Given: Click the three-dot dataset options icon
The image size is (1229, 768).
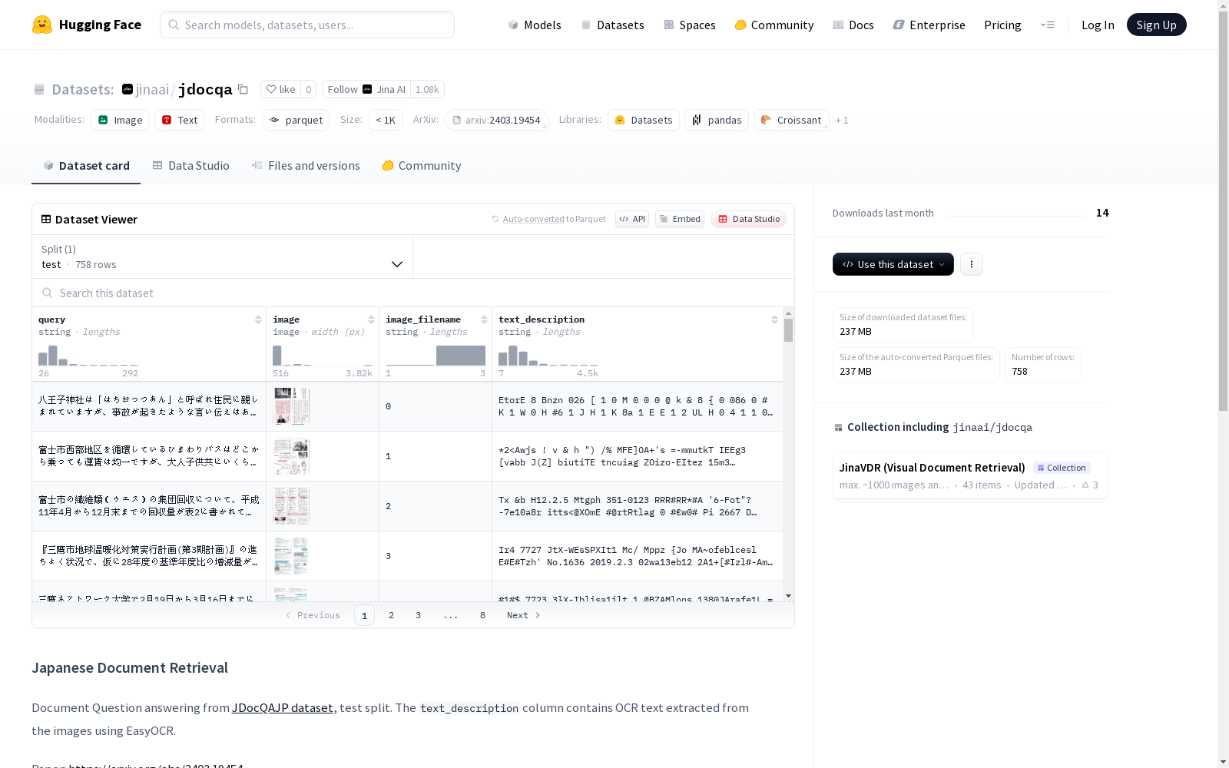Looking at the screenshot, I should (972, 264).
